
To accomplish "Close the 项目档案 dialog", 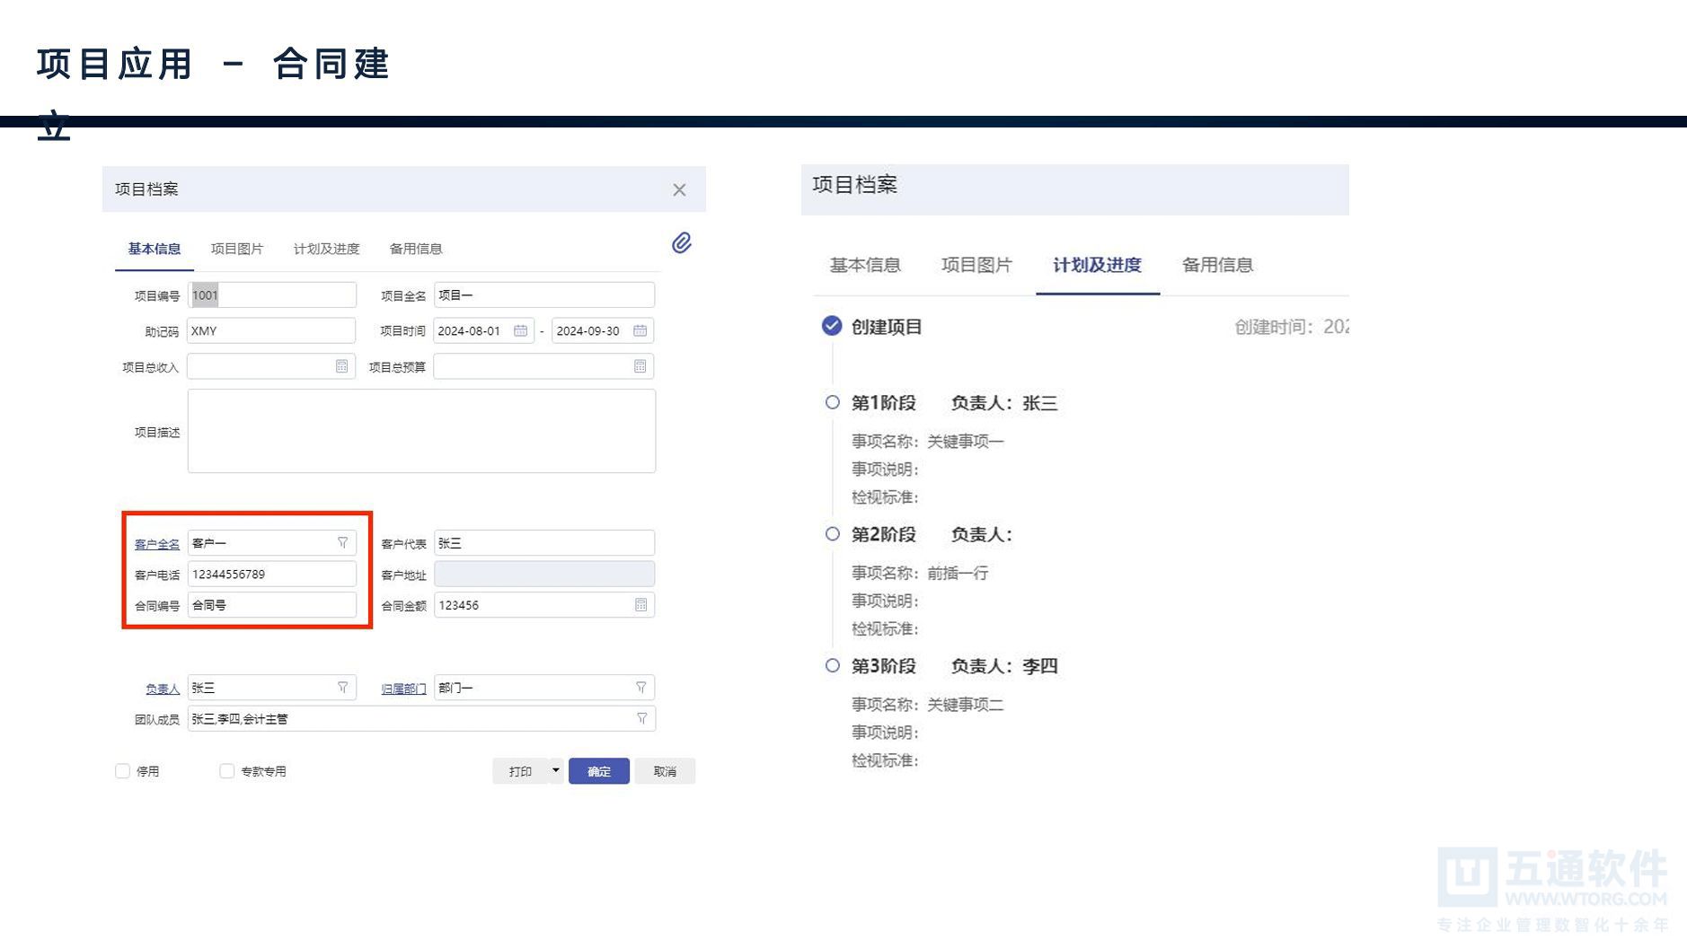I will coord(679,189).
